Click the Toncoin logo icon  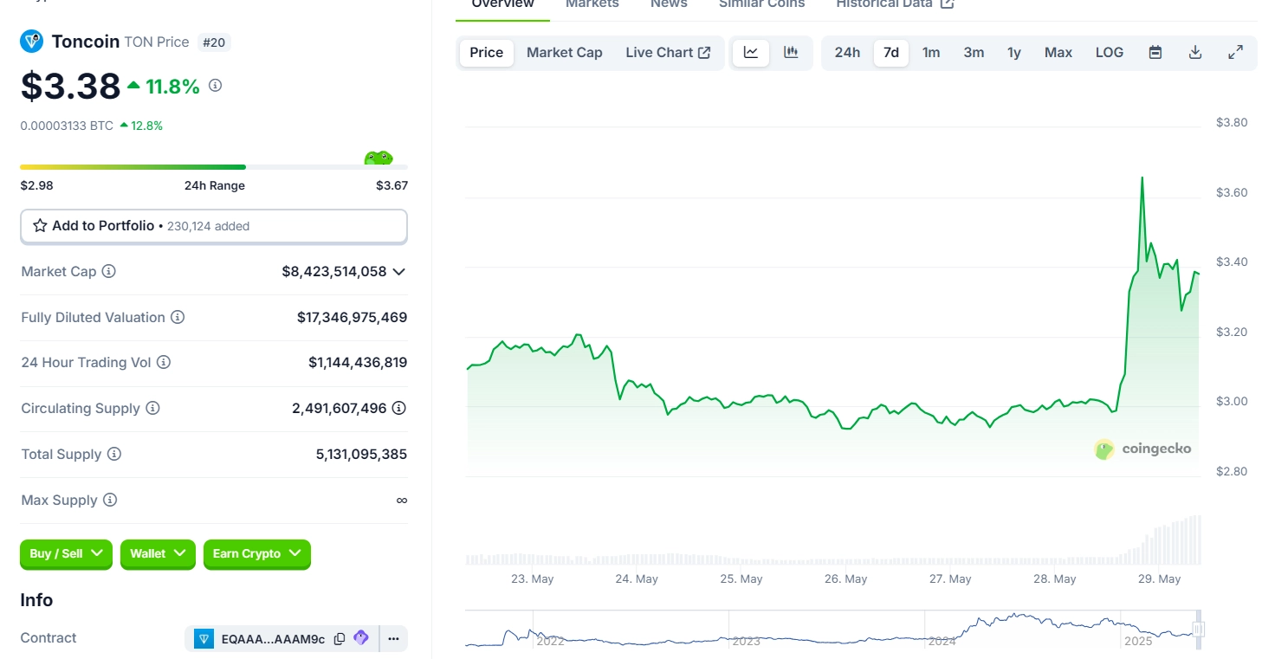32,41
